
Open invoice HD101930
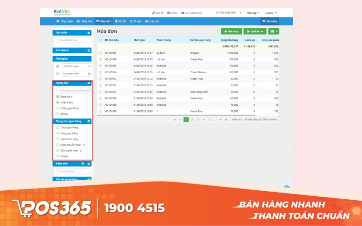point(110,98)
